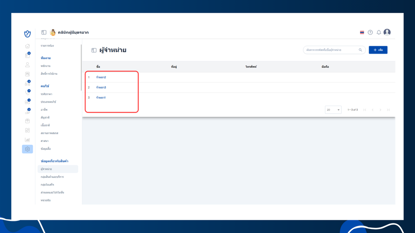Image resolution: width=415 pixels, height=233 pixels.
Task: Click the settings menu vertical scrollbar
Action: pos(81,68)
